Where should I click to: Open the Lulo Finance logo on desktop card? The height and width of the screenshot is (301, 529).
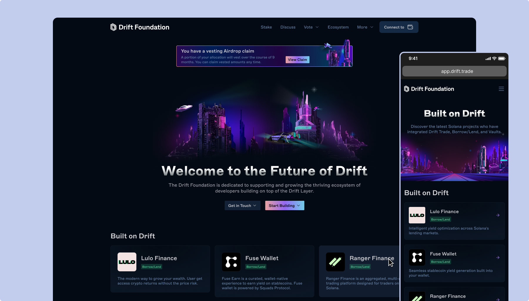point(127,262)
